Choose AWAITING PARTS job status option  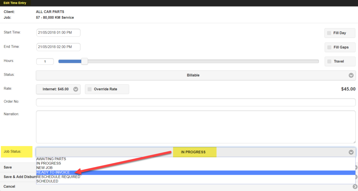51,159
